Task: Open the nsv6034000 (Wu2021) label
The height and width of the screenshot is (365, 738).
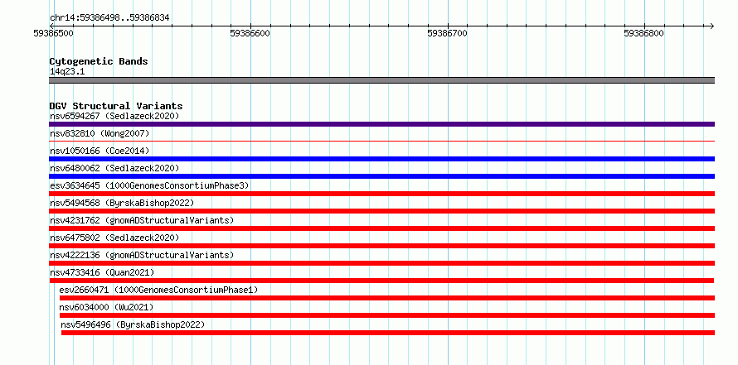Action: (x=106, y=307)
